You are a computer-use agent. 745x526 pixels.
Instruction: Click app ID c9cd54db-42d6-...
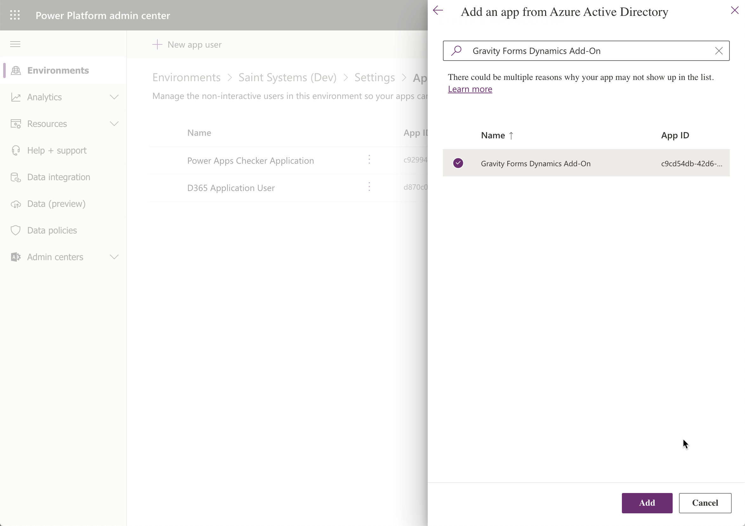point(692,164)
